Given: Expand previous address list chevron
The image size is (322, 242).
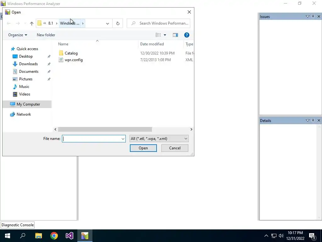Looking at the screenshot, I should [x=108, y=23].
